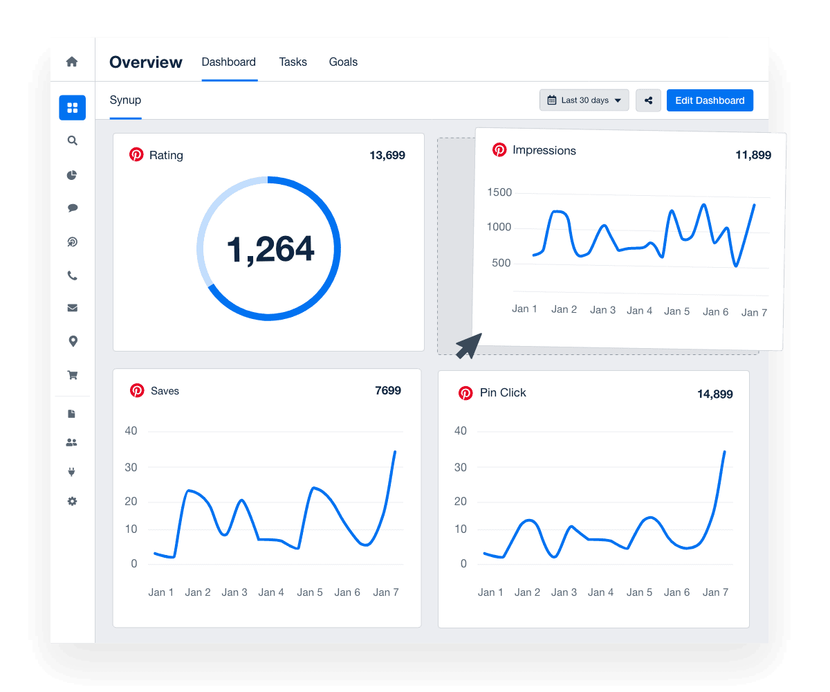Open the home icon above the sidebar
The image size is (830, 692).
(x=72, y=61)
